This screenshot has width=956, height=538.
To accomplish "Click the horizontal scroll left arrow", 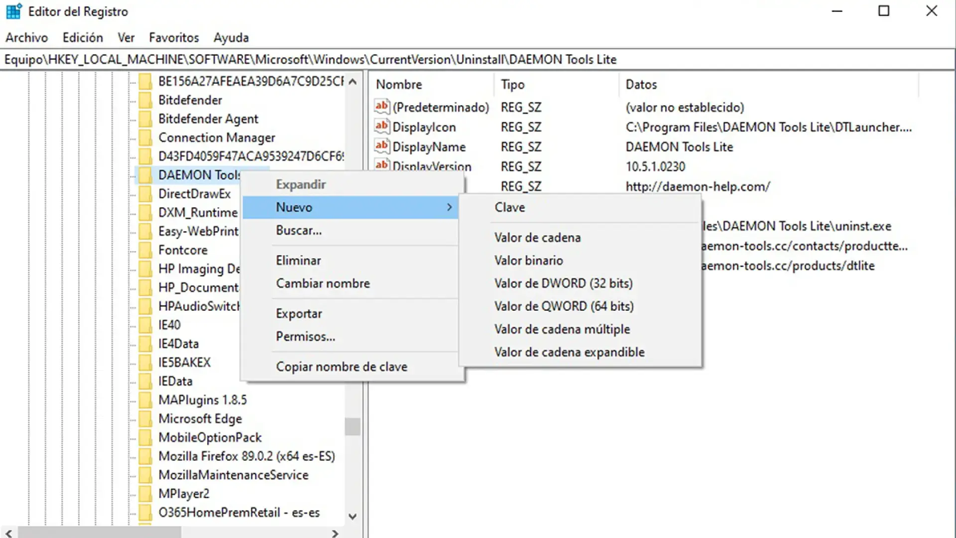I will tap(7, 534).
